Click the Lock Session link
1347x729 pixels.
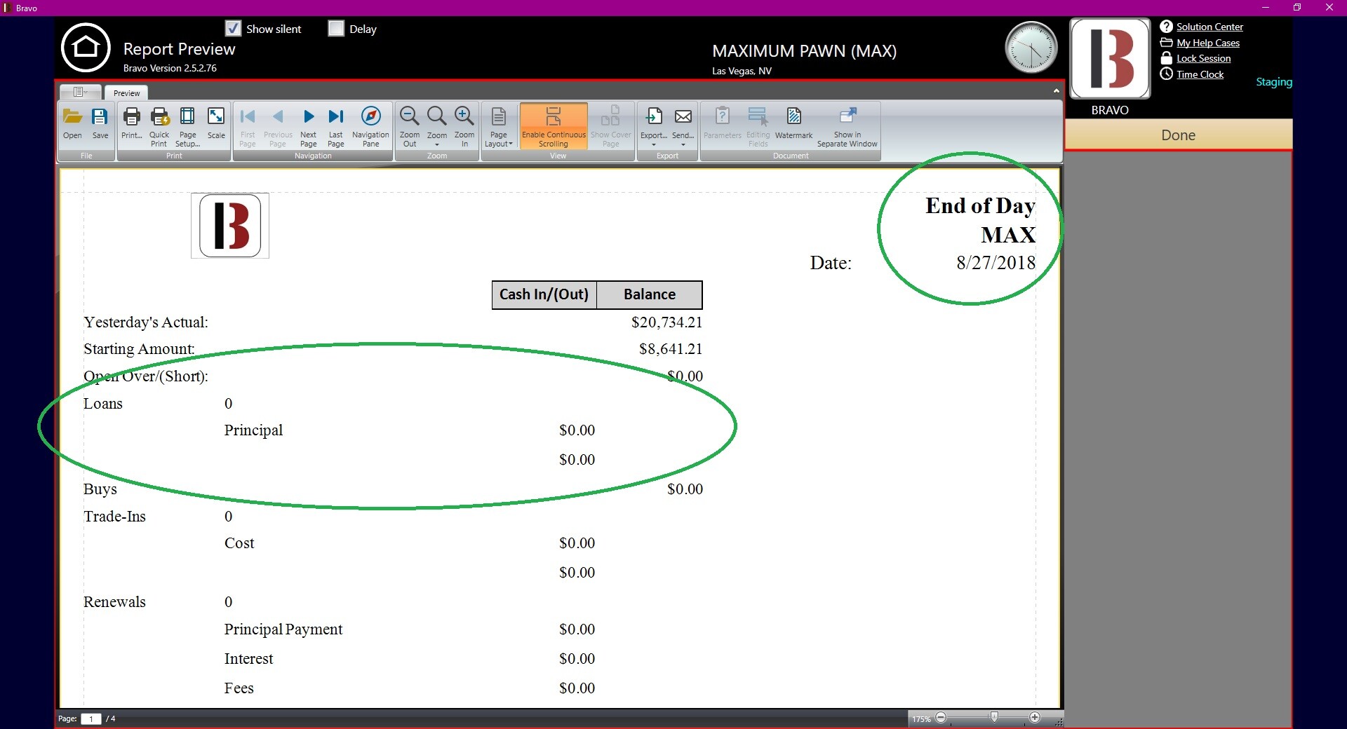1203,58
